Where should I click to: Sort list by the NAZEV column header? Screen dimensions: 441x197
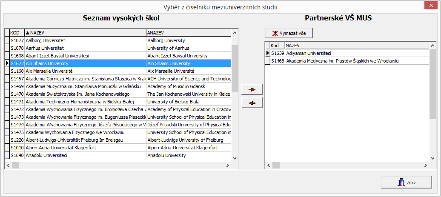point(85,33)
